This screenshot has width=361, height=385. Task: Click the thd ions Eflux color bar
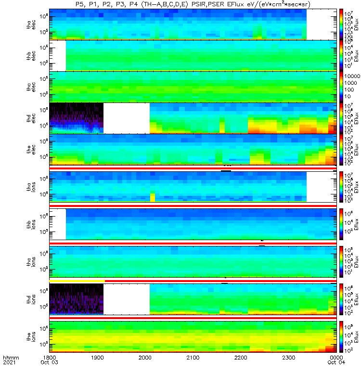pyautogui.click(x=341, y=299)
